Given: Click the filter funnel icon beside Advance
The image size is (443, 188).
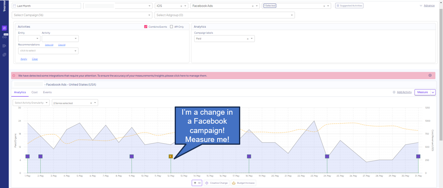Looking at the screenshot, I should (x=421, y=5).
